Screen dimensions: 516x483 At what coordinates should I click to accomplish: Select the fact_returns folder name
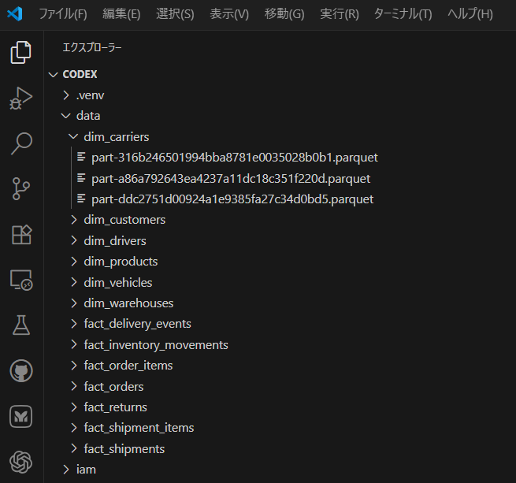[x=115, y=407]
